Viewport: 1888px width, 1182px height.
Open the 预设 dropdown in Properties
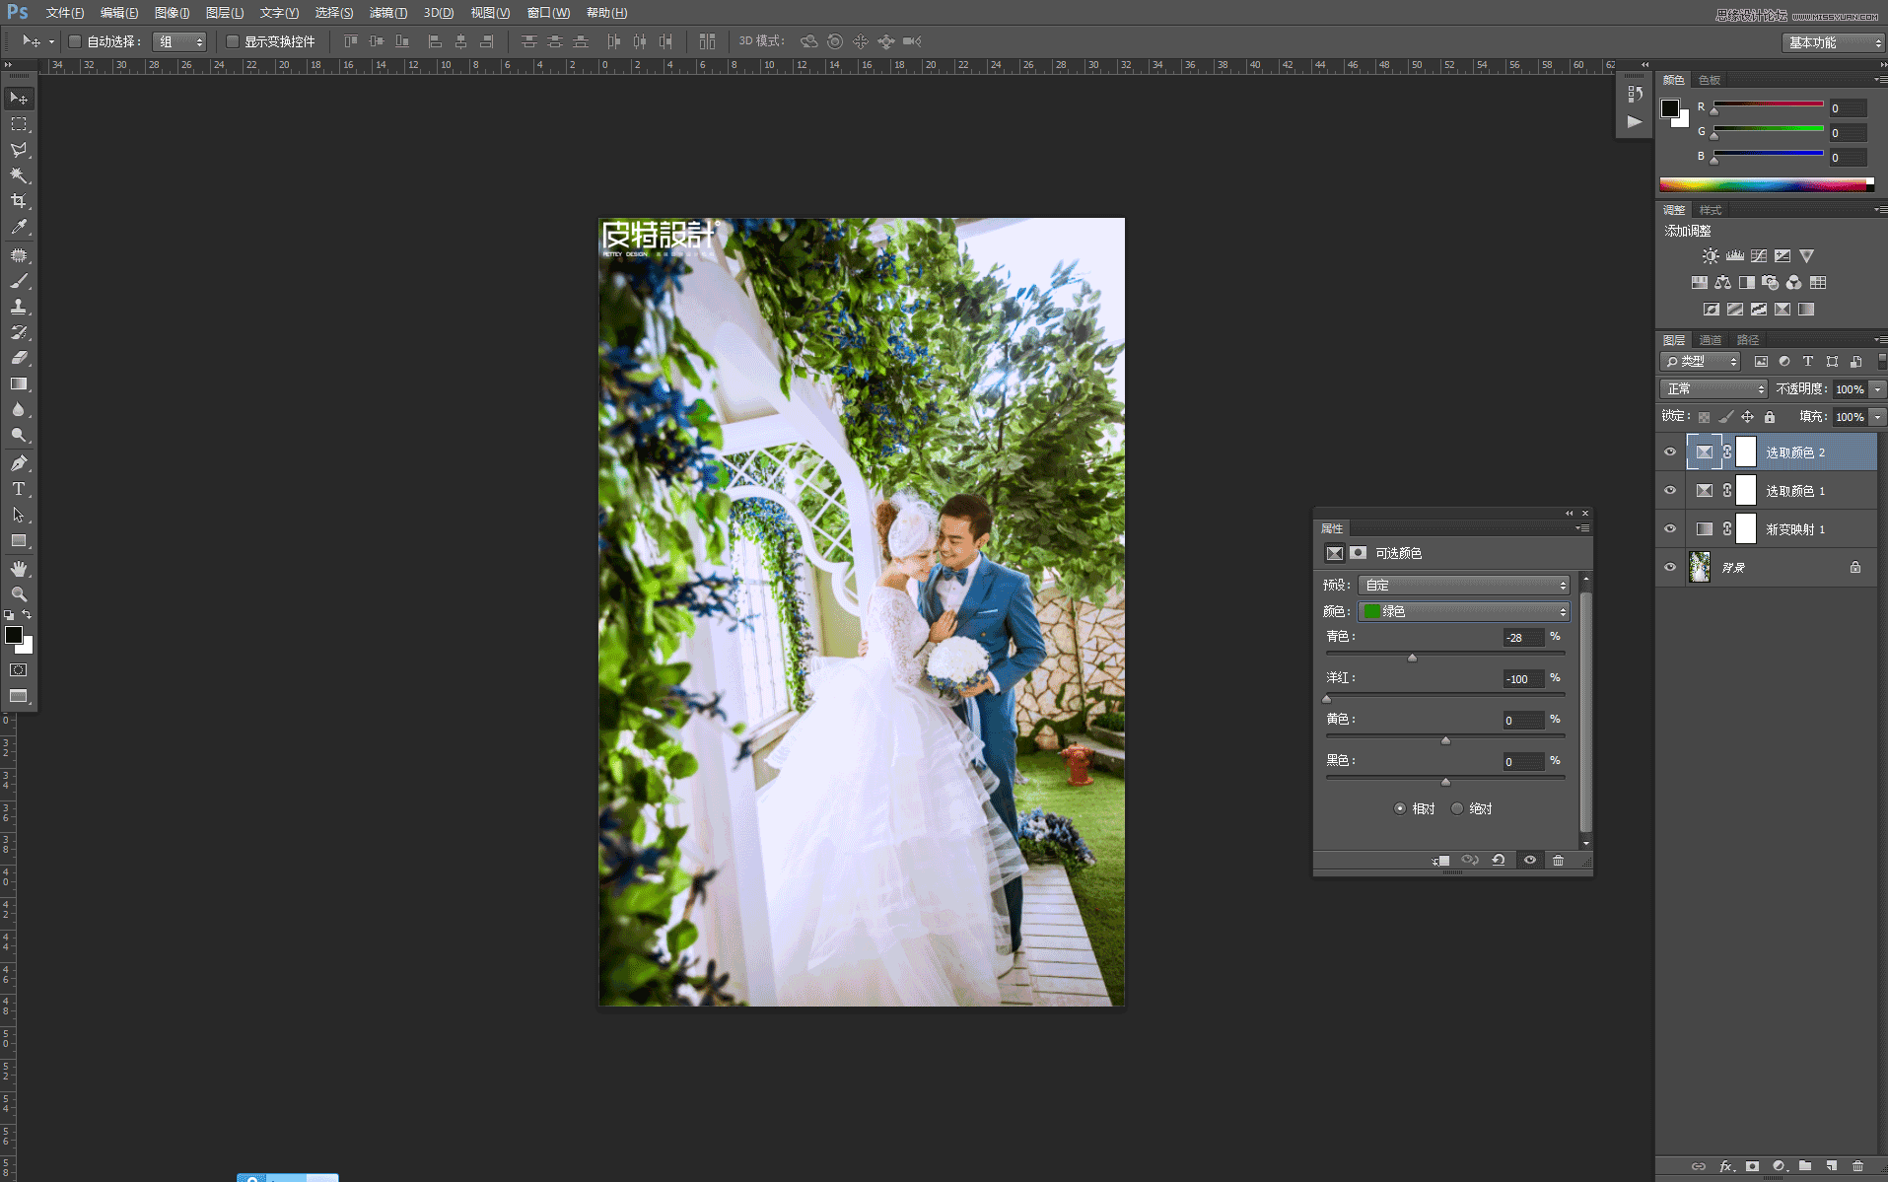[1463, 586]
